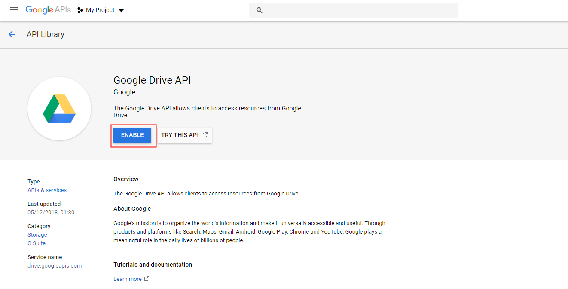Click the Google Drive API heading
The height and width of the screenshot is (289, 568).
click(x=152, y=80)
